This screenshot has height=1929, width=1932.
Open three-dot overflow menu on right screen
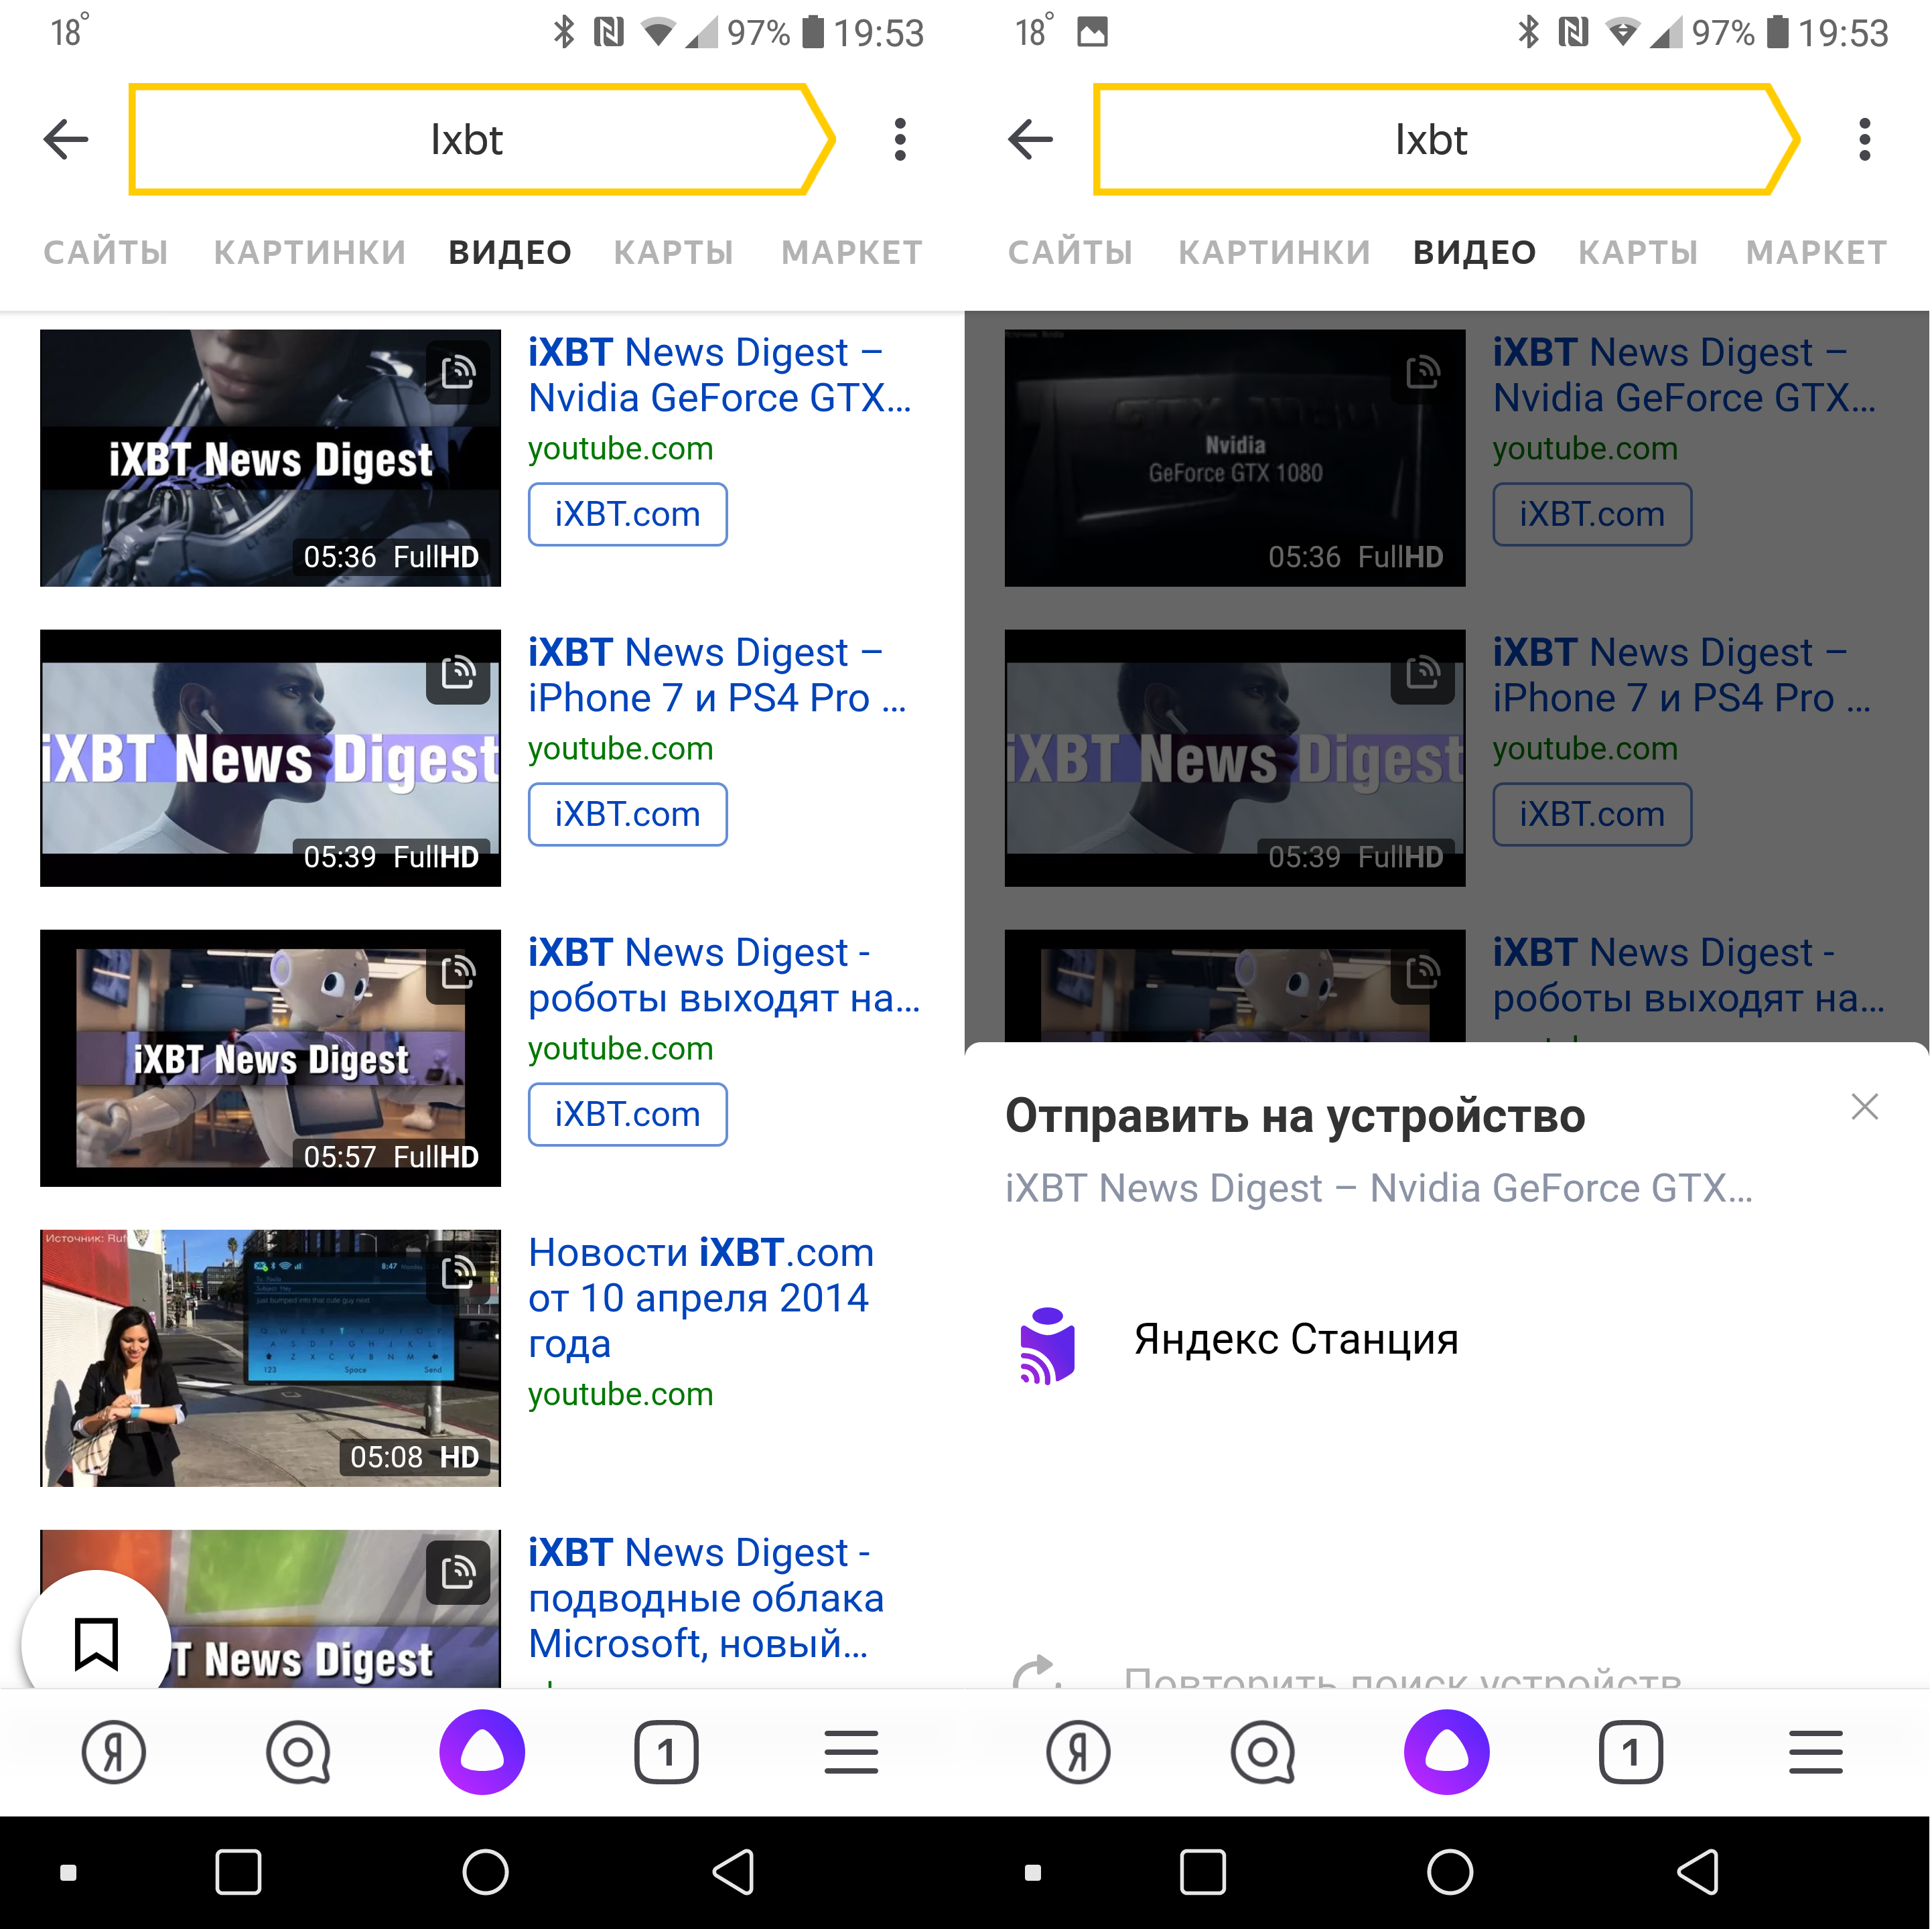coord(1864,139)
